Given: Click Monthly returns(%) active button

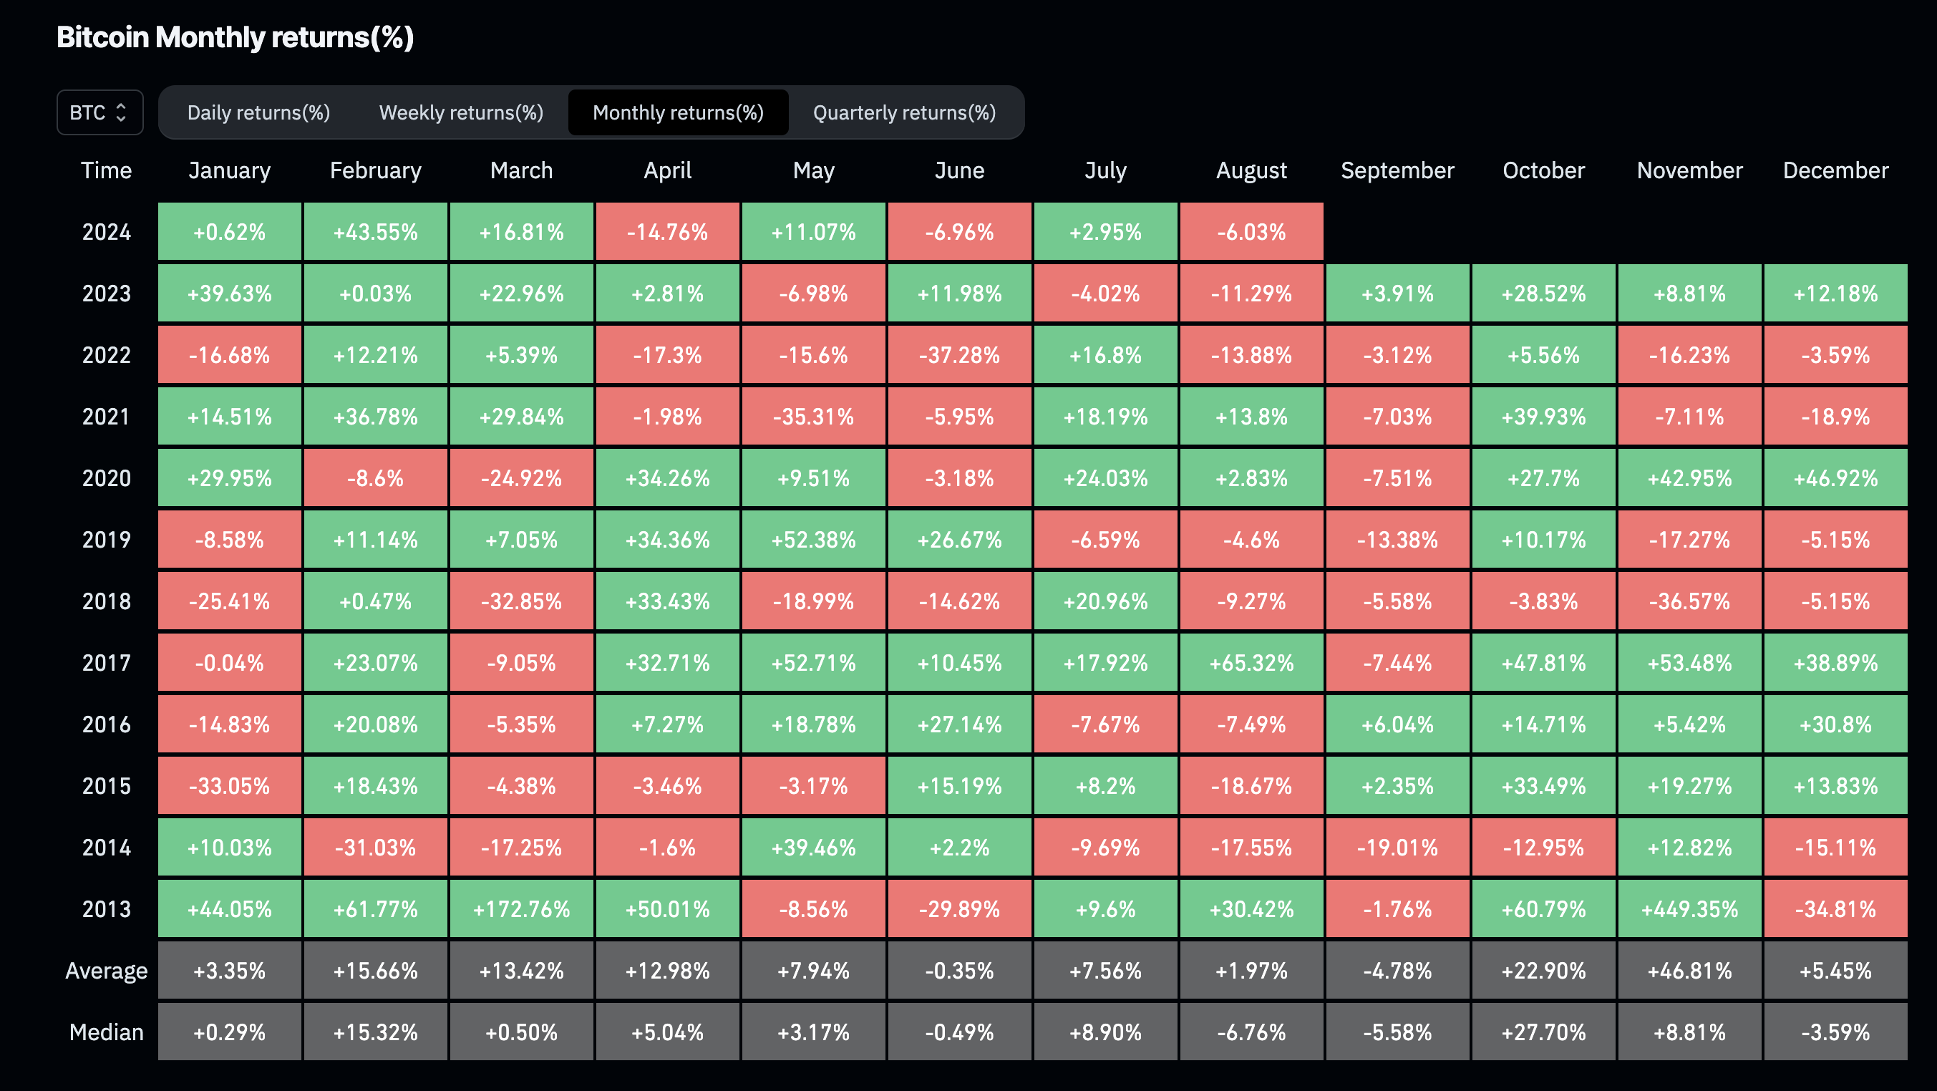Looking at the screenshot, I should 679,112.
